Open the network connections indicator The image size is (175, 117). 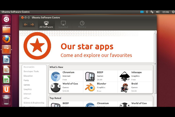click(152, 12)
